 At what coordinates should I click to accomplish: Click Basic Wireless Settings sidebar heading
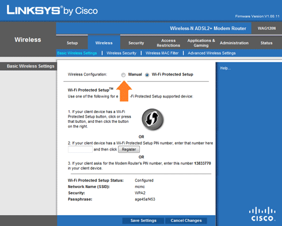point(31,66)
